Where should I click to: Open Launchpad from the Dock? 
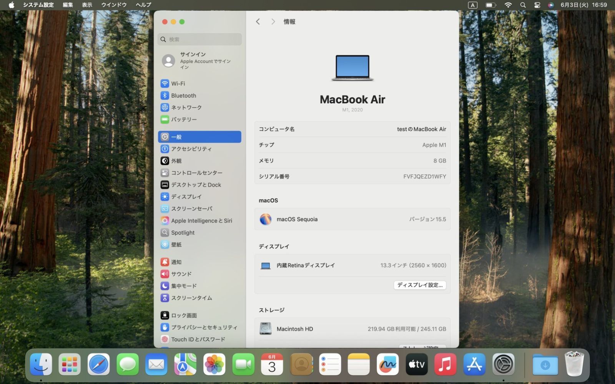click(x=70, y=364)
